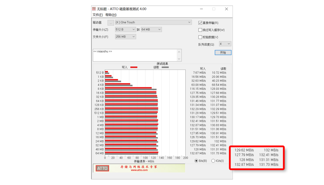324x185 pixels.
Task: Open the 512 B transfer size dropdown
Action: pyautogui.click(x=125, y=30)
